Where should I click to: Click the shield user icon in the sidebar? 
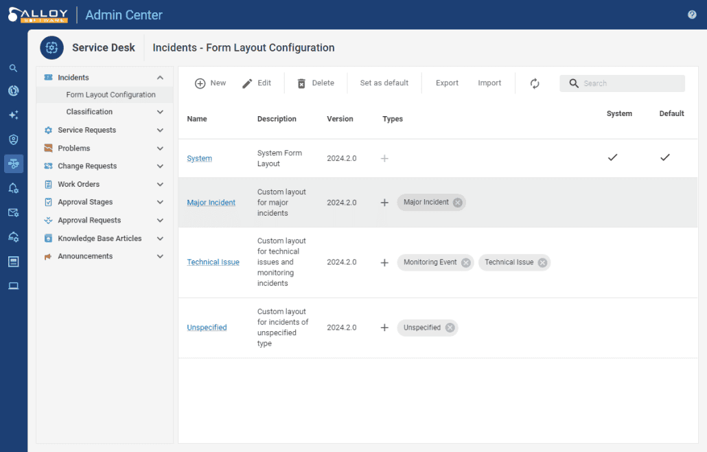click(x=13, y=139)
